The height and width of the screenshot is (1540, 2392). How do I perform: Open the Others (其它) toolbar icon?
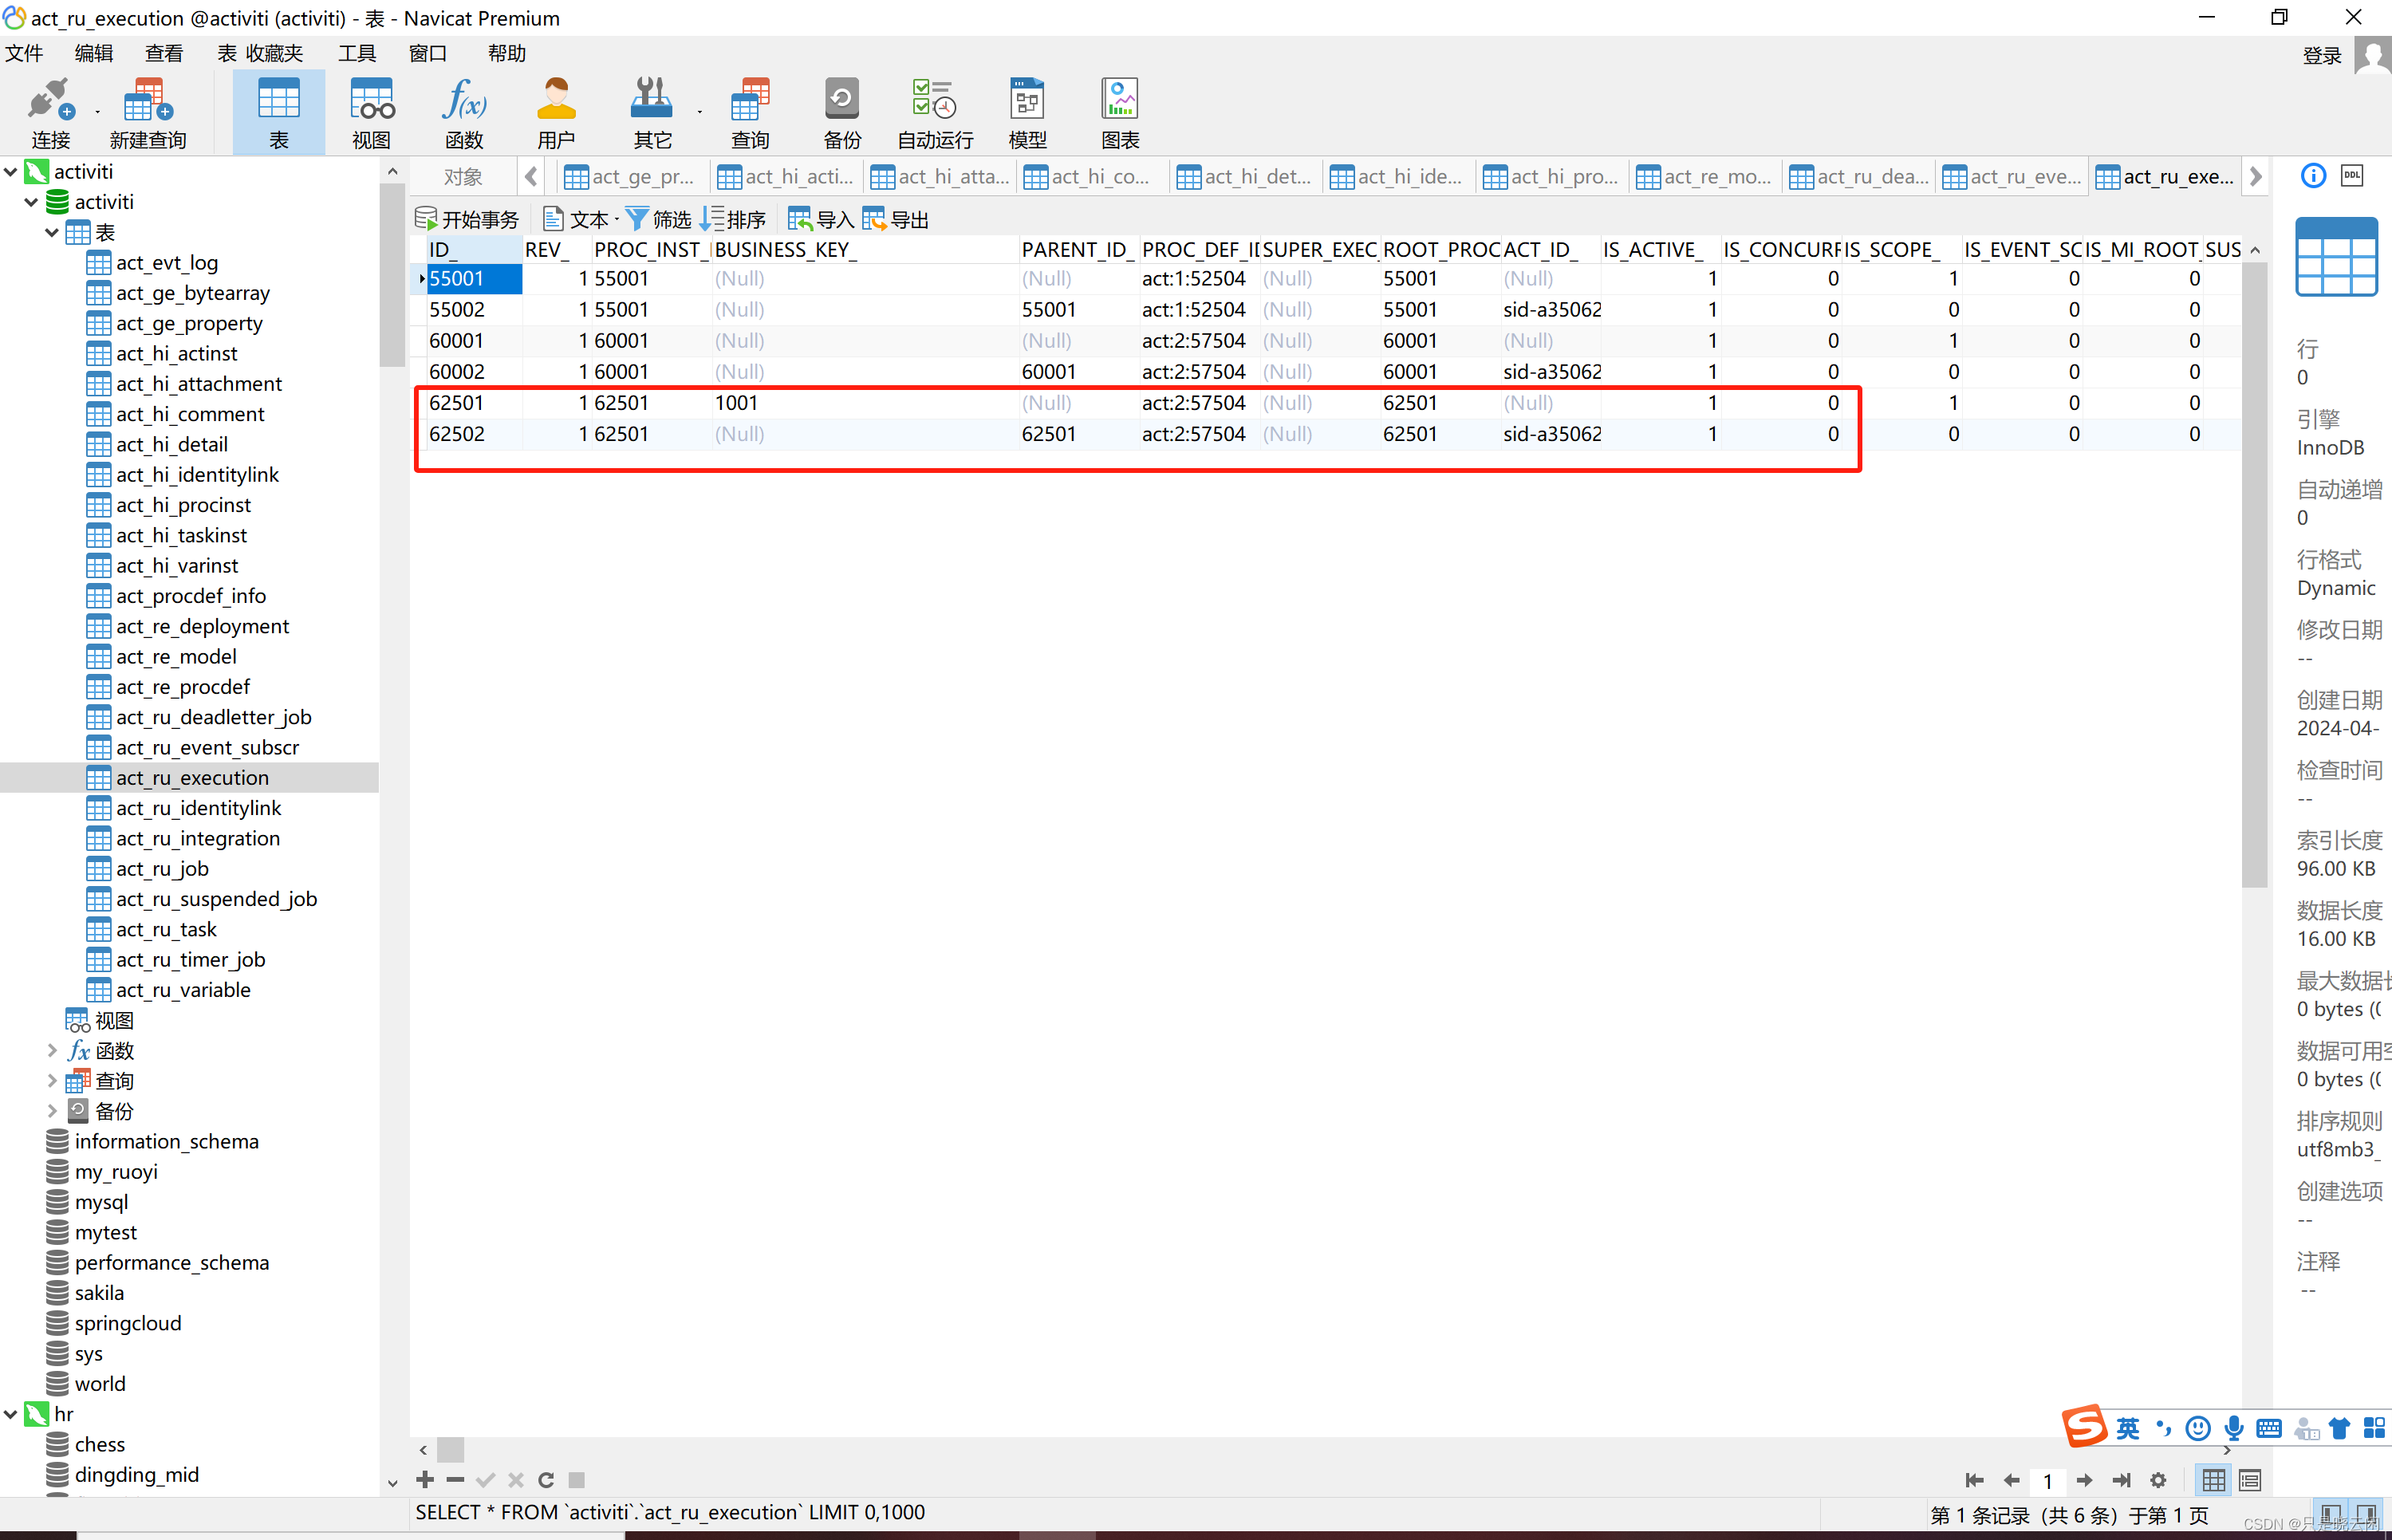click(x=652, y=112)
